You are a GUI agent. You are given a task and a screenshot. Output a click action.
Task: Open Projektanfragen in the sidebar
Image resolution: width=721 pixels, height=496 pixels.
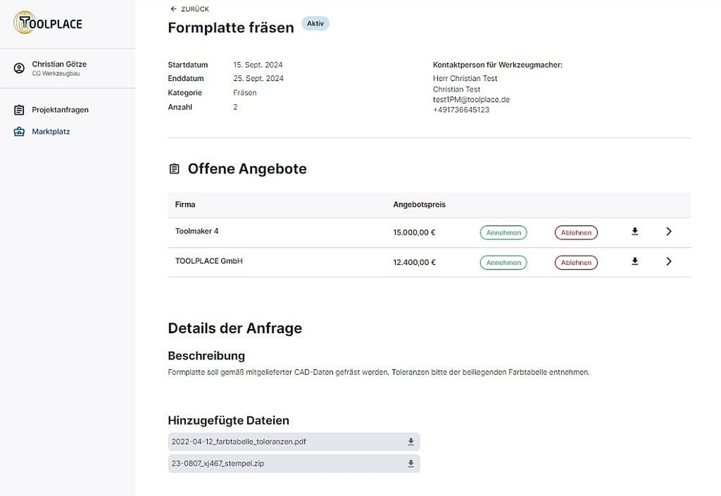pos(60,110)
